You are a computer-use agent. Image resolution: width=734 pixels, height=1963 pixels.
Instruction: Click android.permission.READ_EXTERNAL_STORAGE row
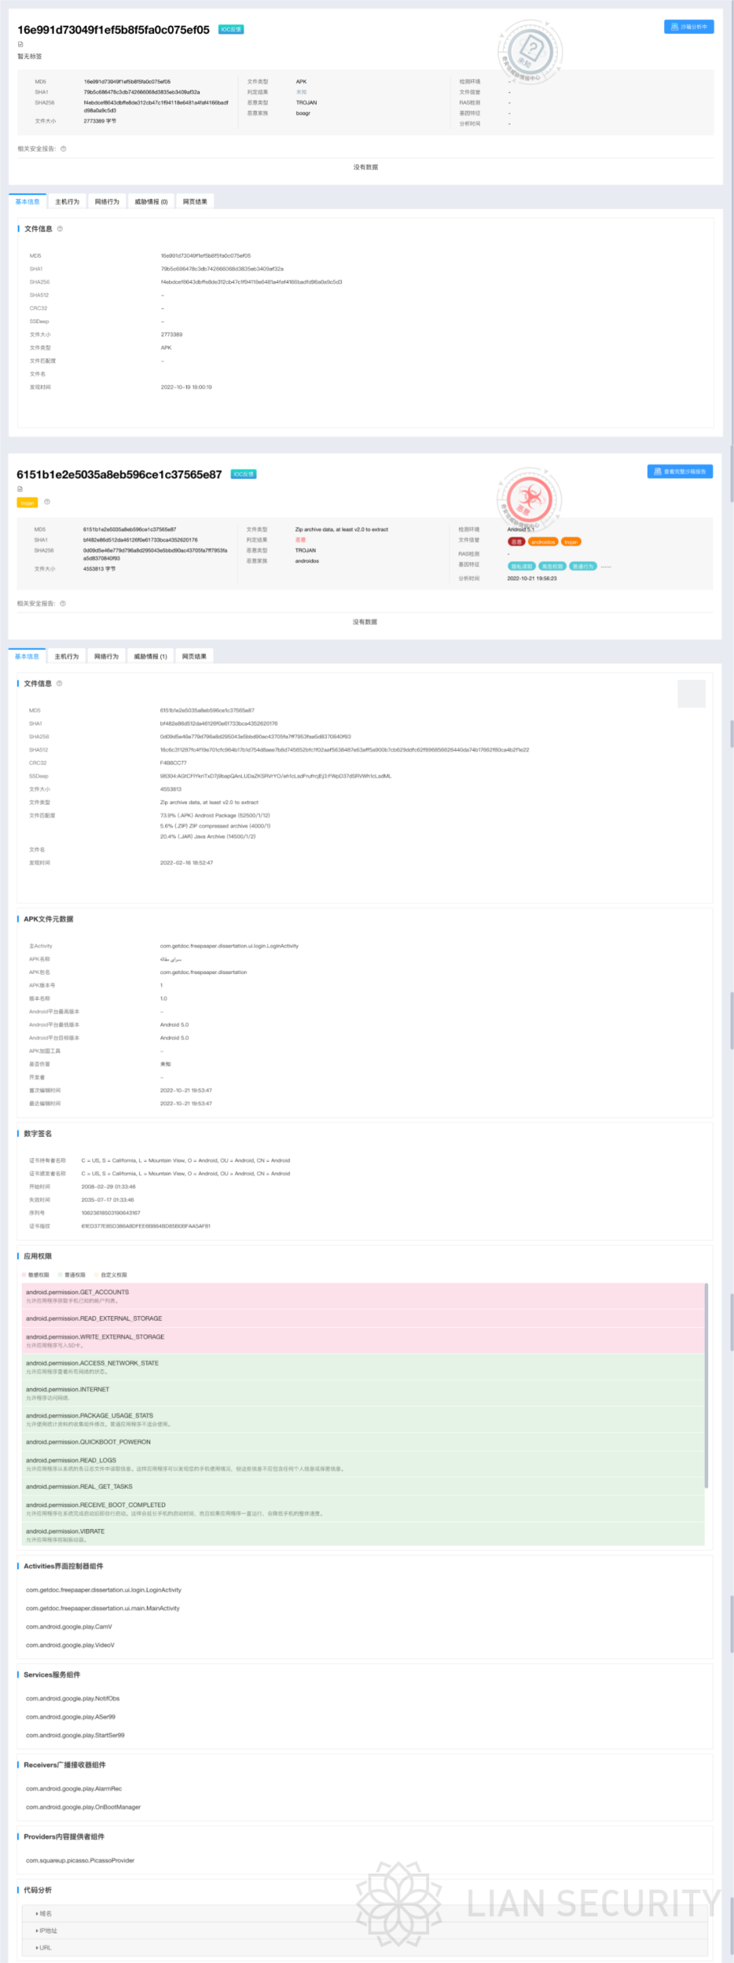(363, 1318)
